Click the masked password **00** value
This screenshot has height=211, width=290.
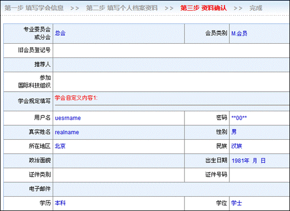pos(239,118)
